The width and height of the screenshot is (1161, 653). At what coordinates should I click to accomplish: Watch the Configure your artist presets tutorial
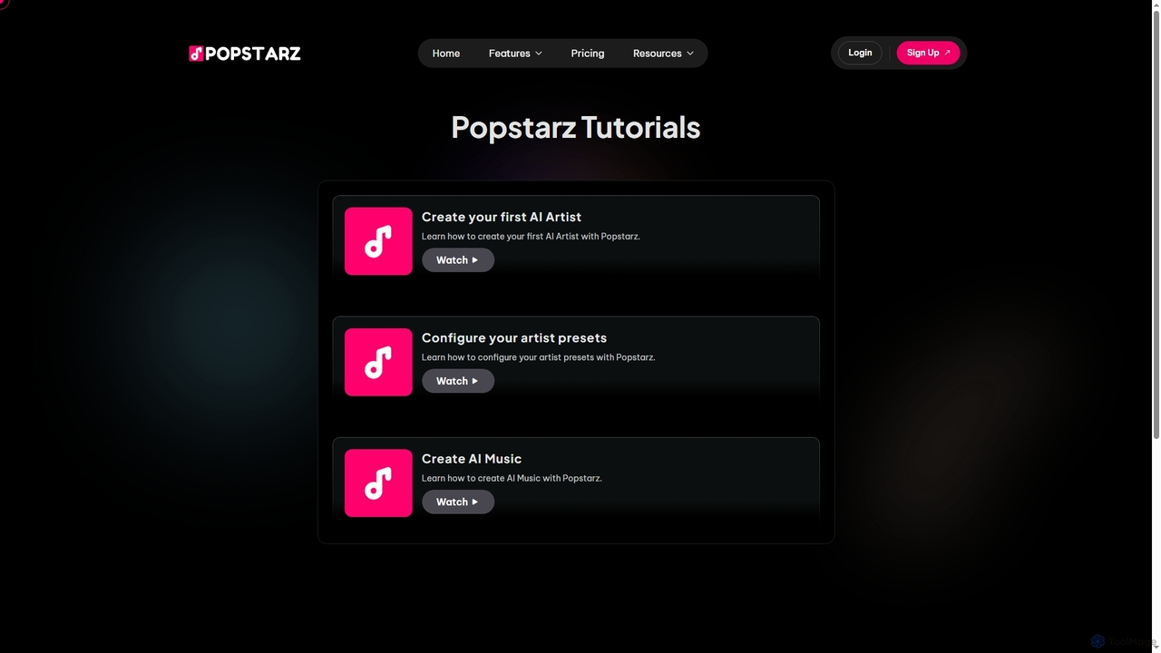(458, 381)
